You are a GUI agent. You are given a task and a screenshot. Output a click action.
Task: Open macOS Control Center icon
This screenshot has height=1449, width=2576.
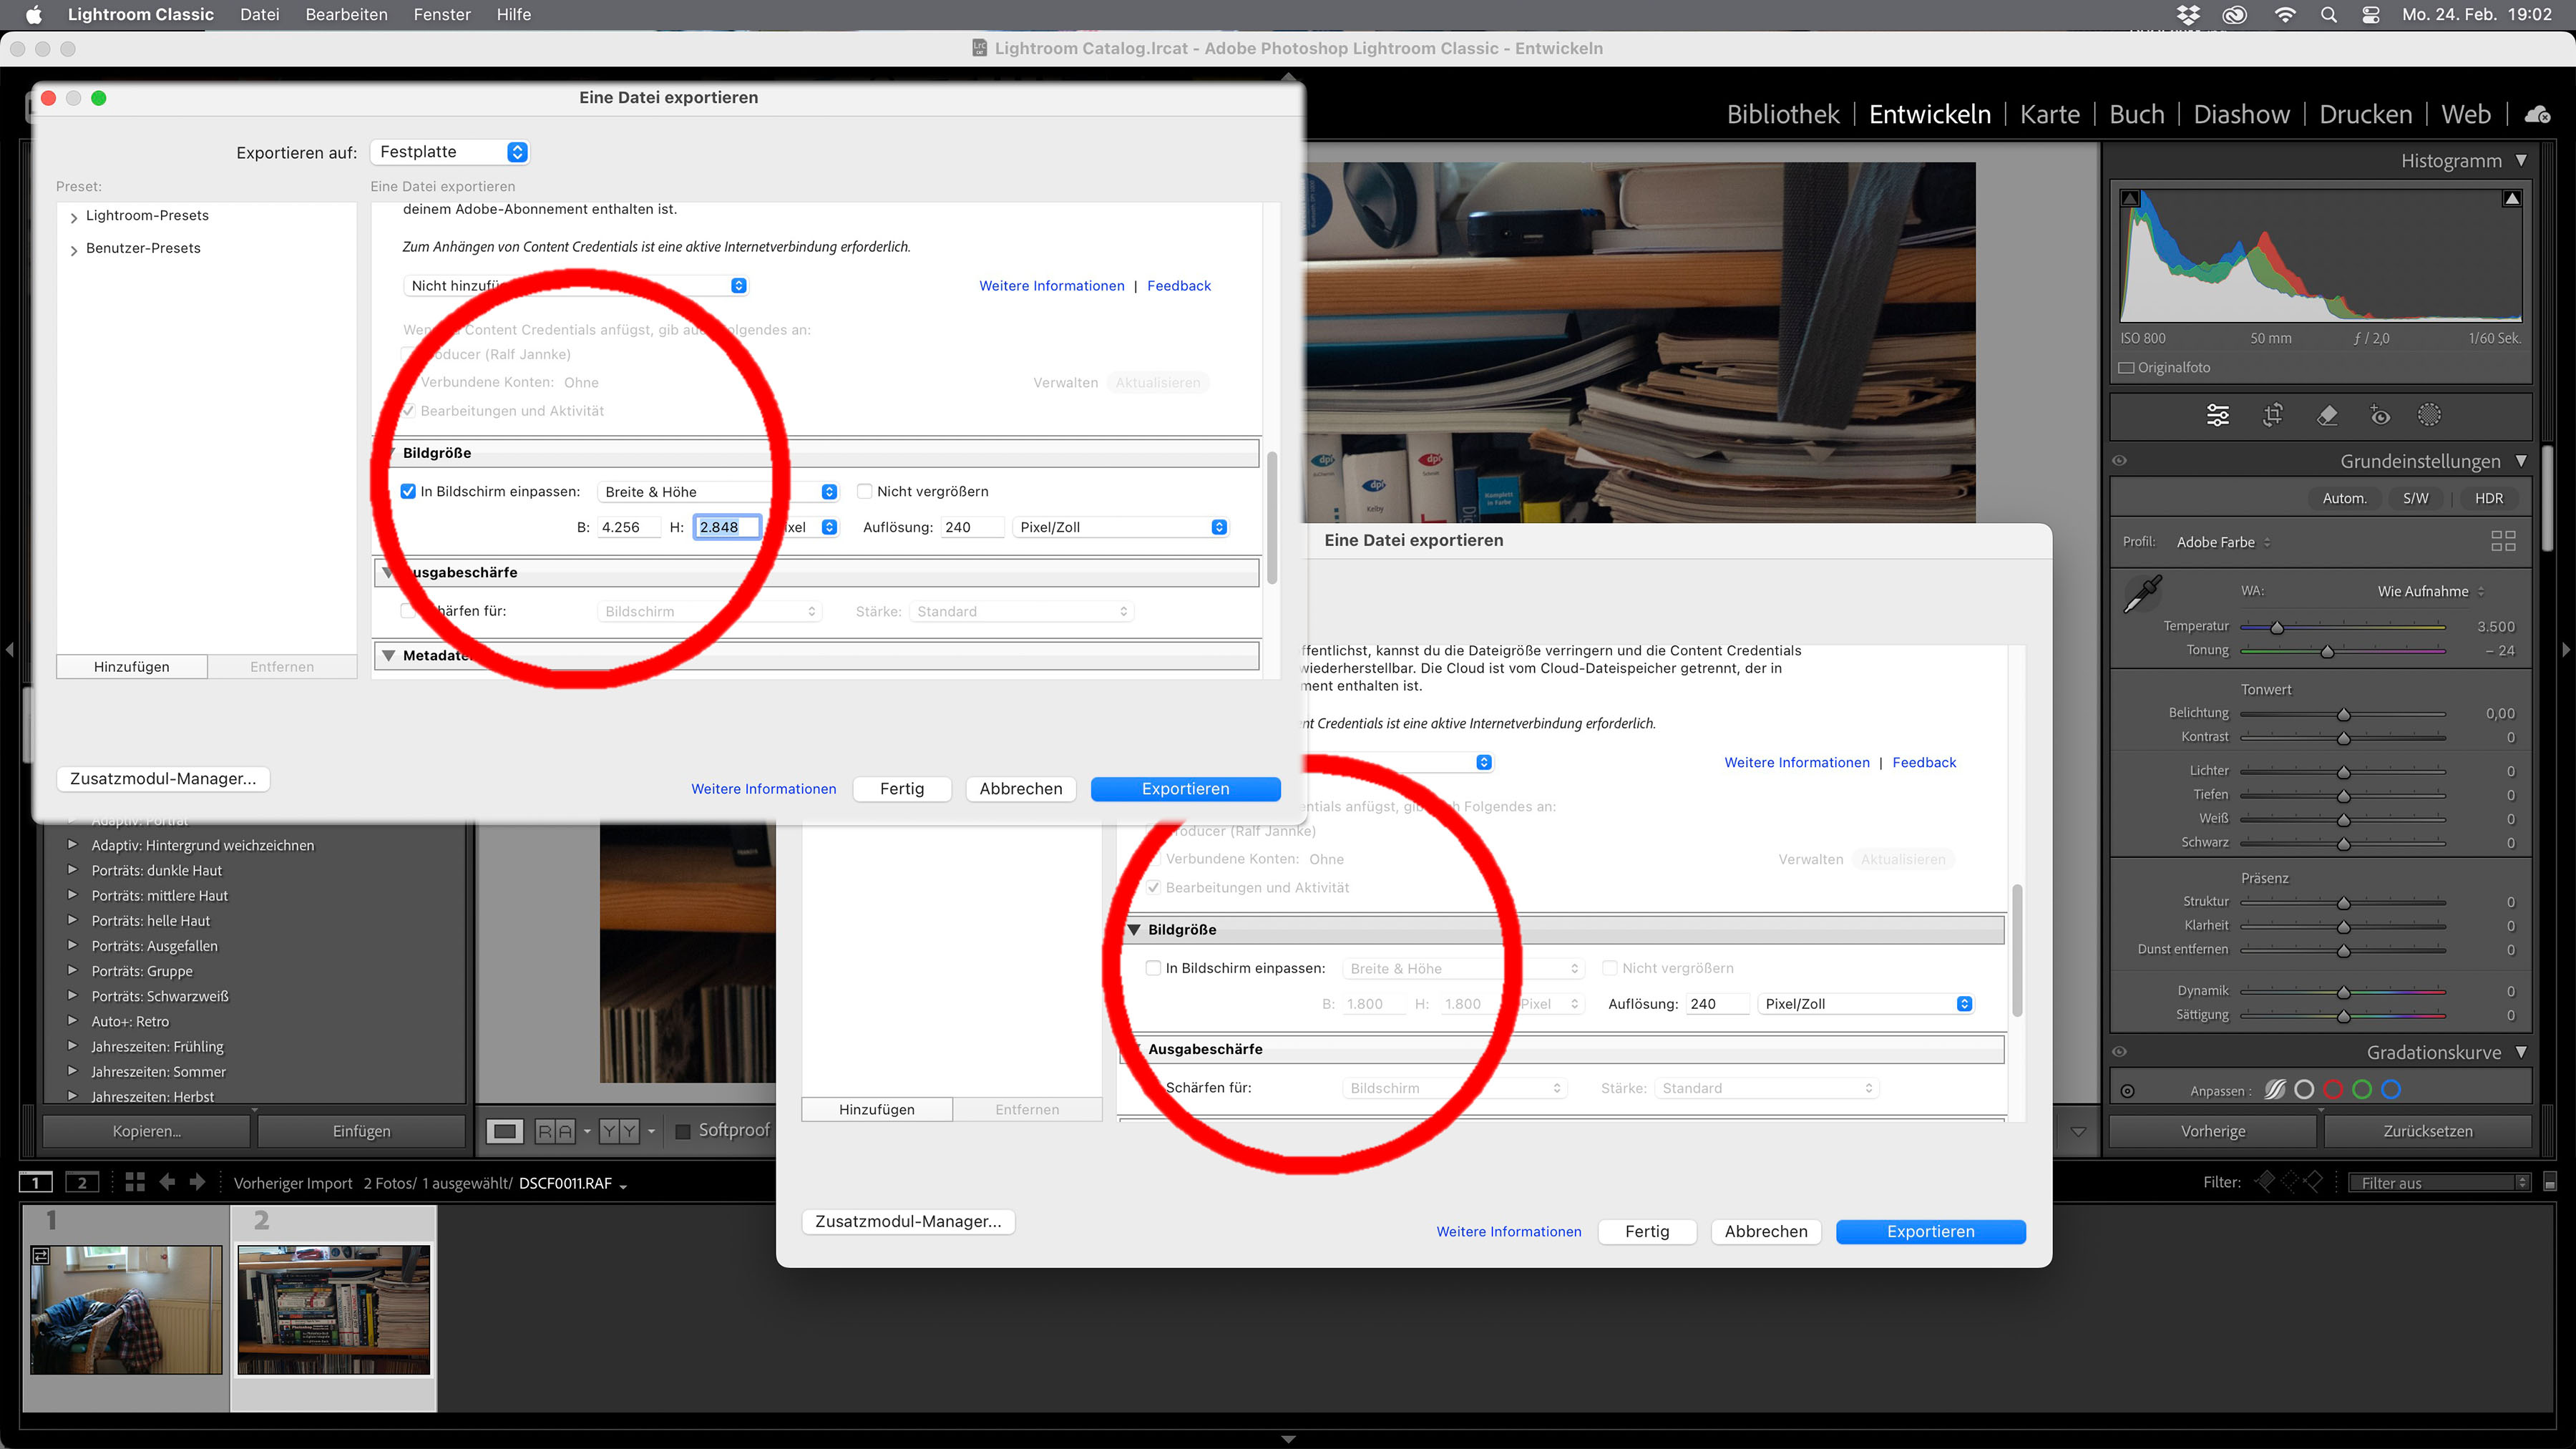2371,15
